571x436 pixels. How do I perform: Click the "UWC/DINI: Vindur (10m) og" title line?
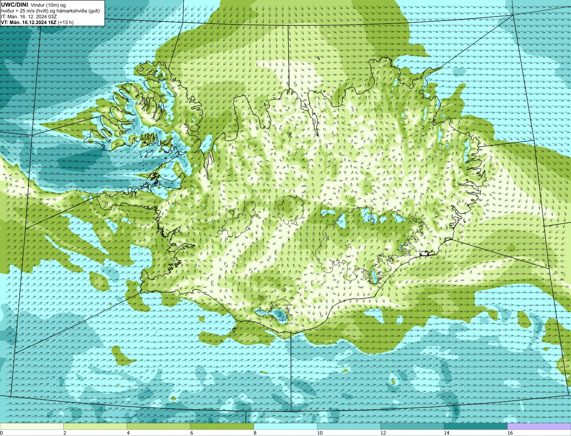pyautogui.click(x=33, y=4)
